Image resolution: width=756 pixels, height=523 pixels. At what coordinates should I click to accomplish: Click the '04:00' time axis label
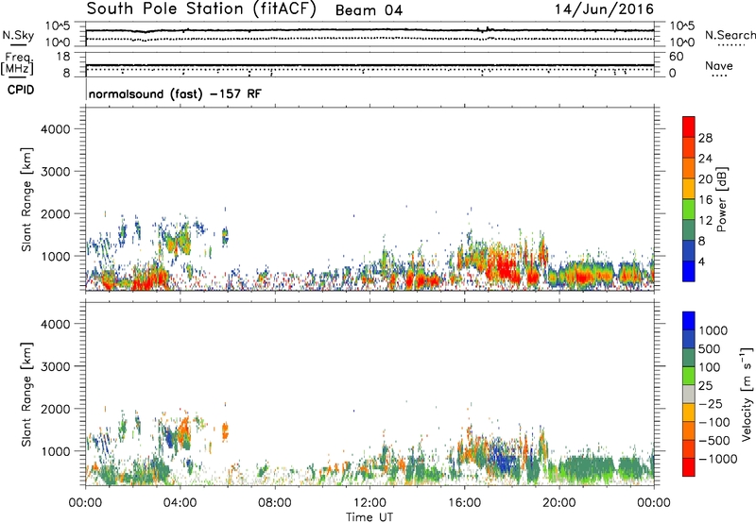180,503
